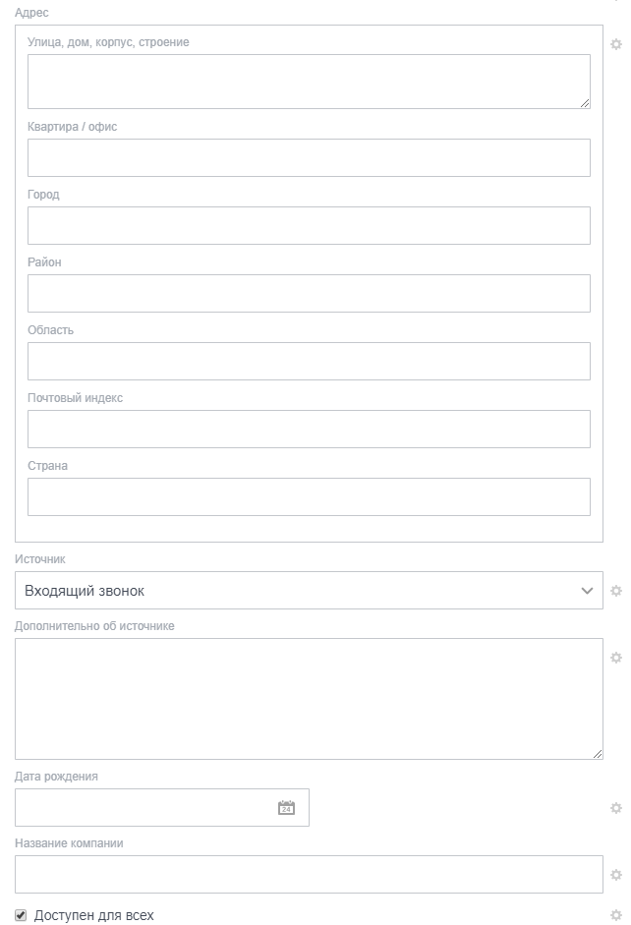Screen dimensions: 631x925
Task: Click the Страна input field
Action: (309, 496)
